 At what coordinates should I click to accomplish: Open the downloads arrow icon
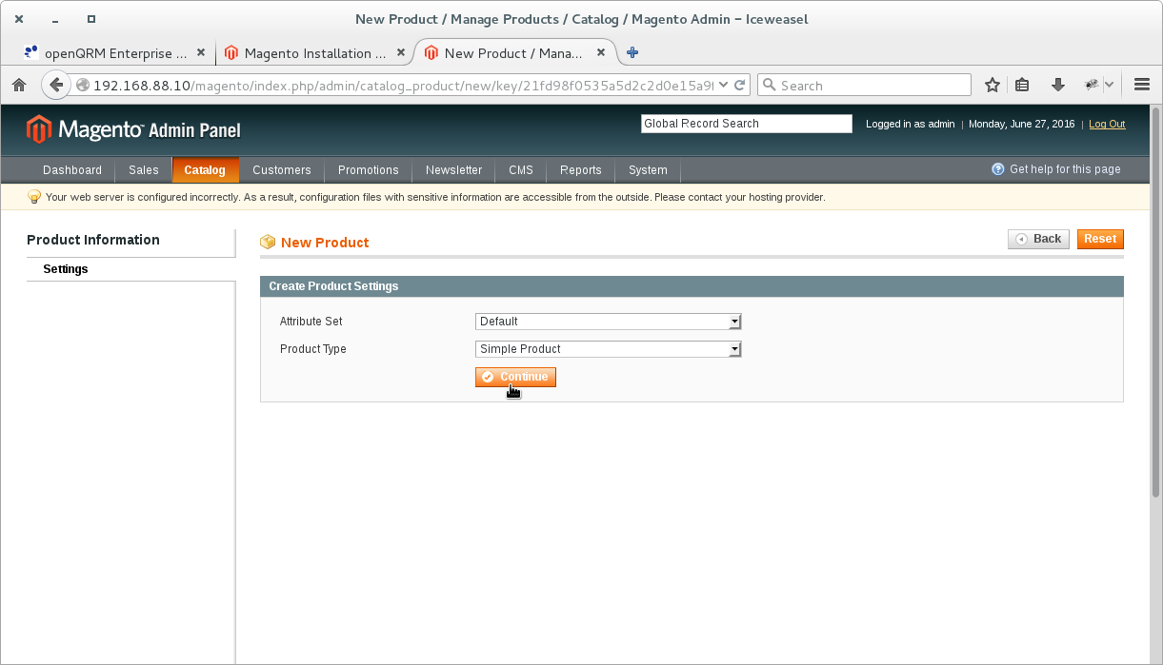[x=1057, y=85]
